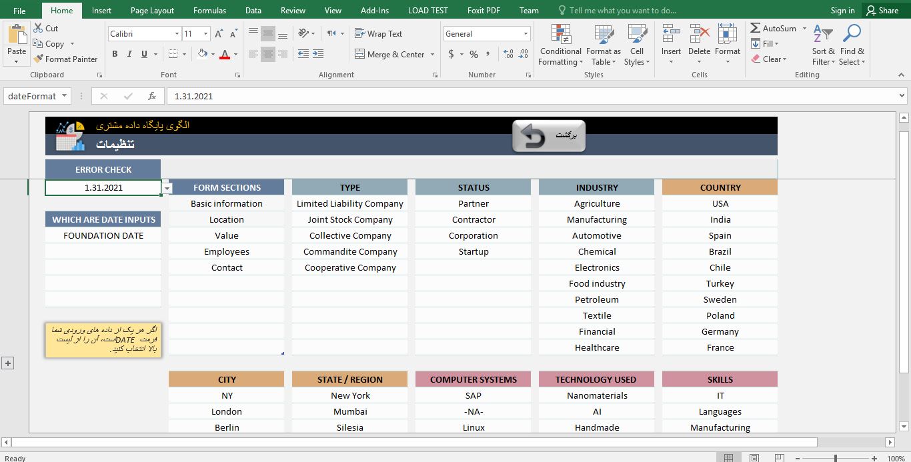Click Sign in
This screenshot has height=462, width=911.
tap(842, 11)
